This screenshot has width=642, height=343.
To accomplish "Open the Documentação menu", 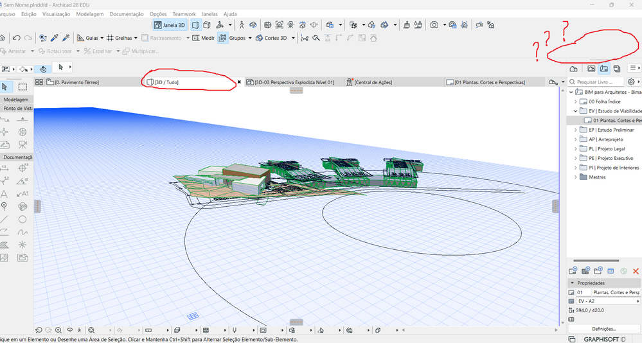I will pyautogui.click(x=127, y=13).
